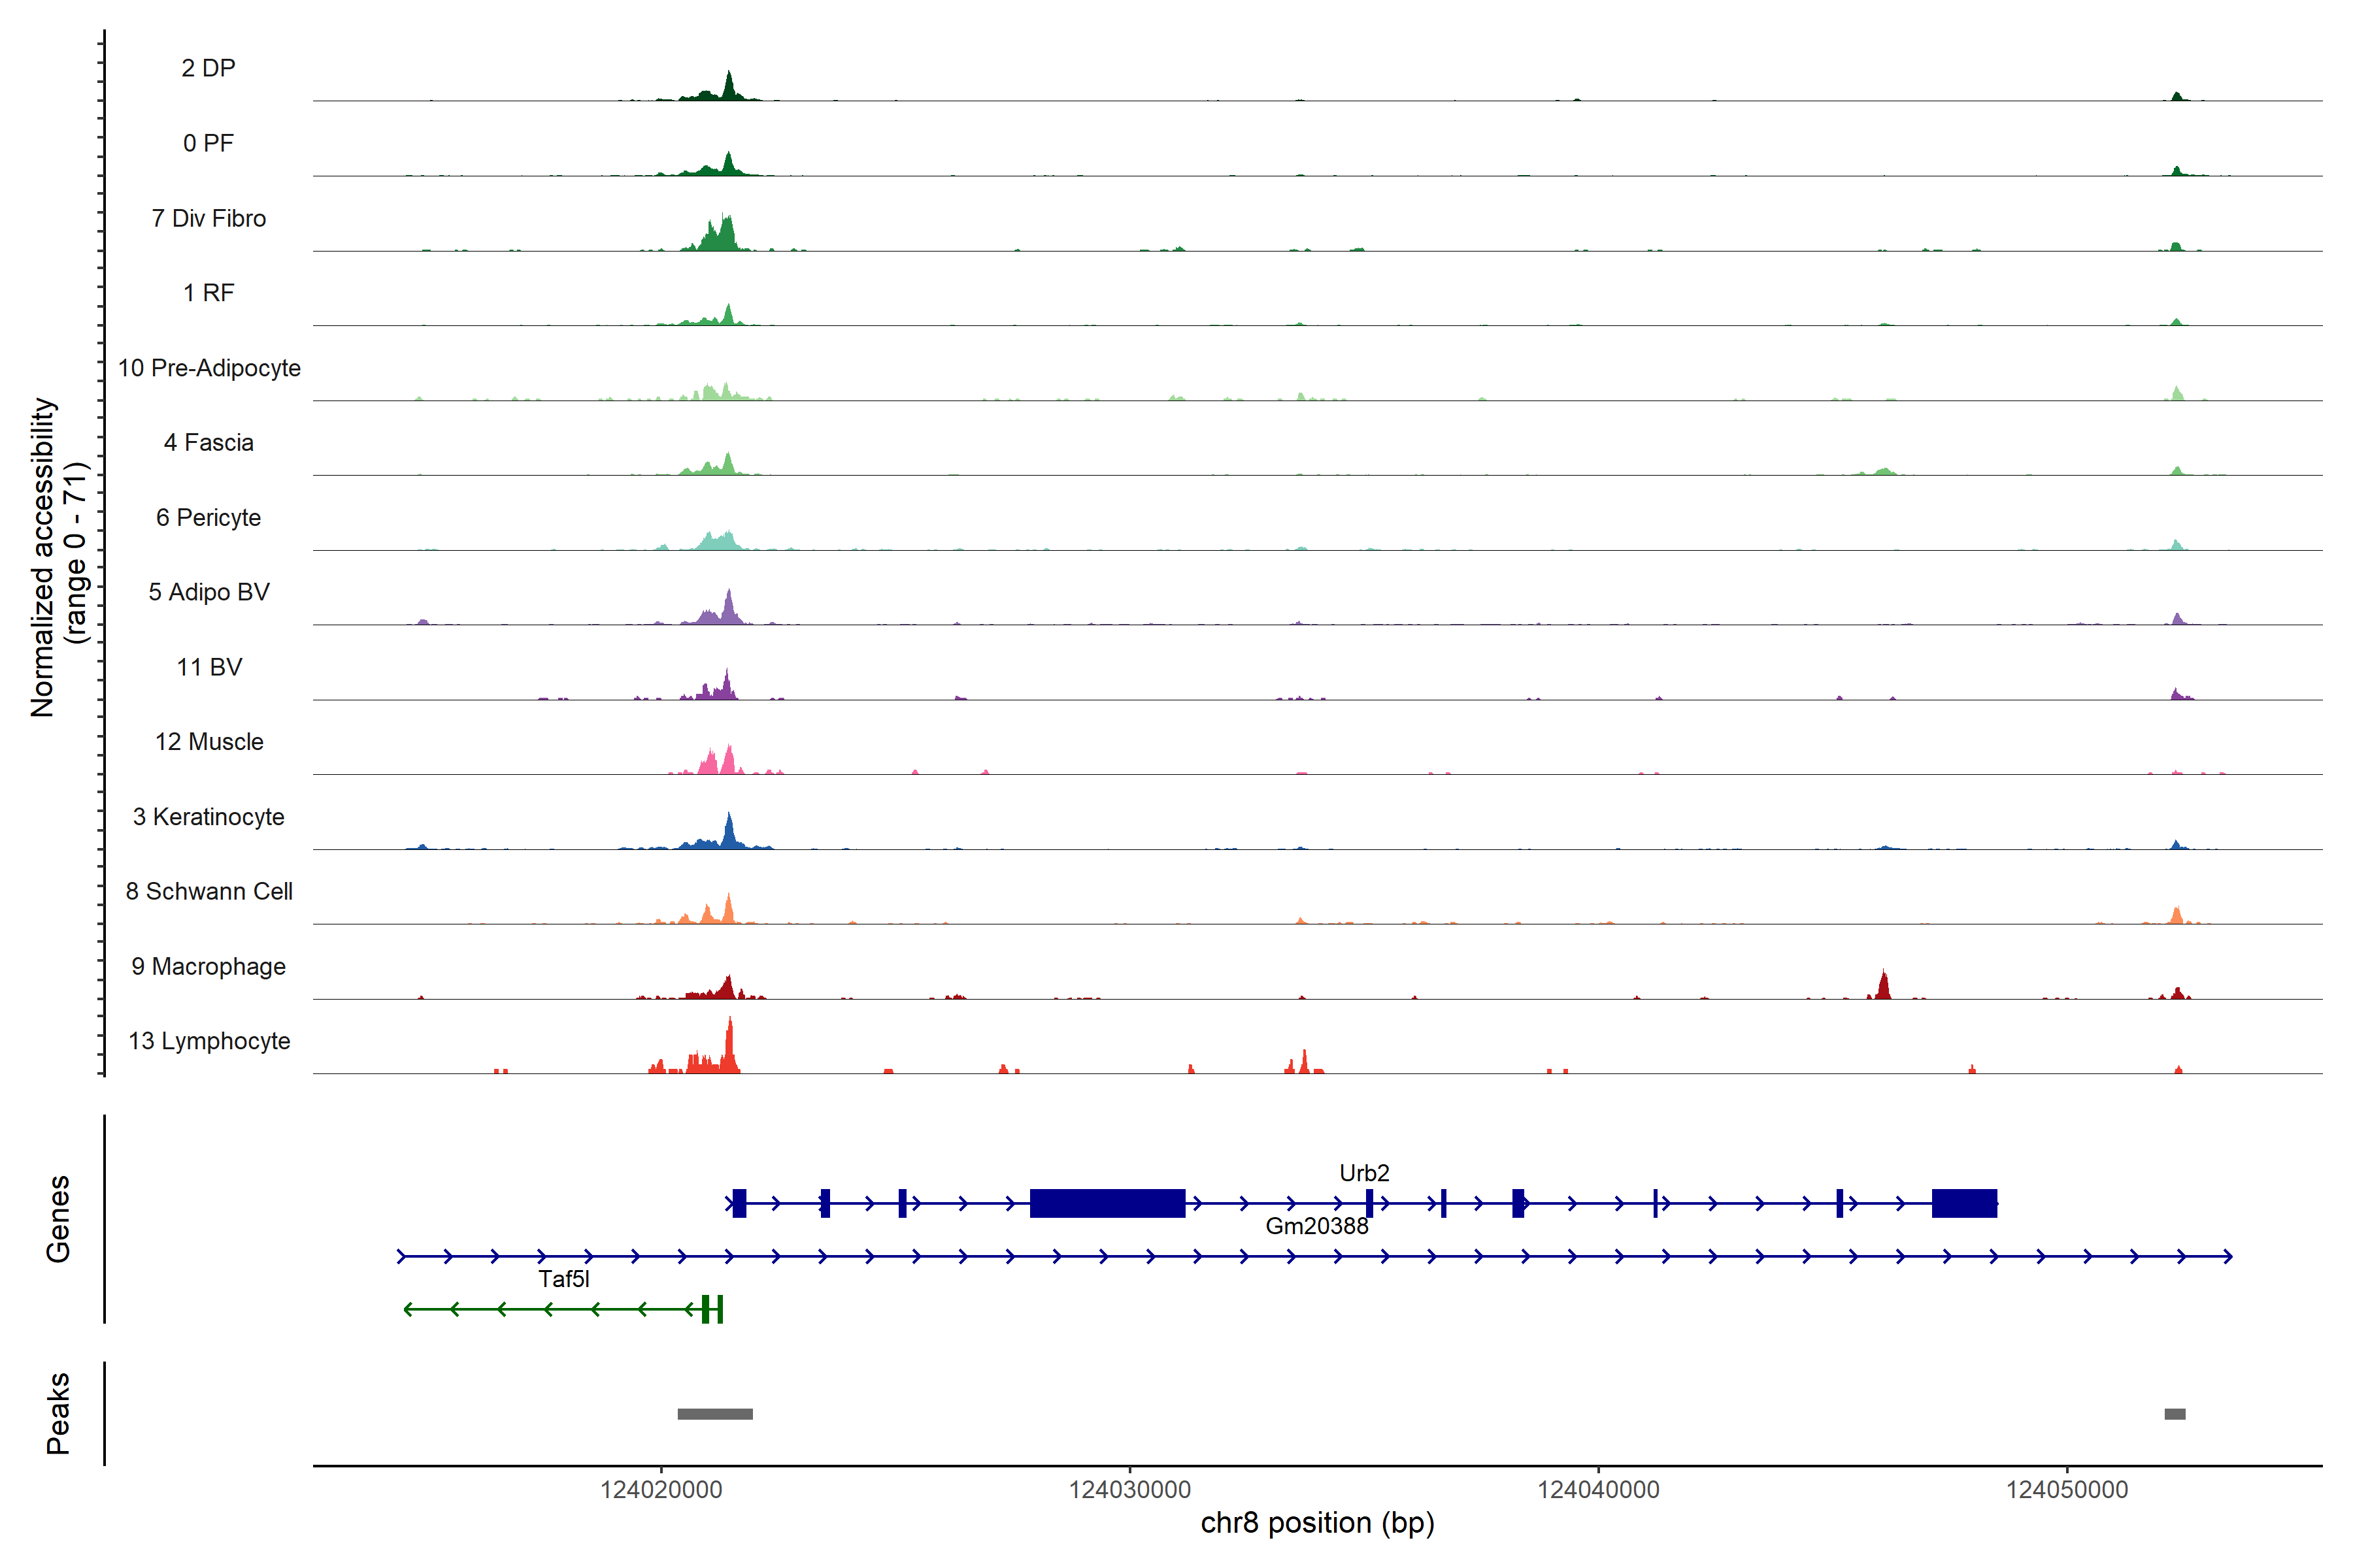Click the large gray peak bar
This screenshot has width=2353, height=1568.
click(714, 1414)
